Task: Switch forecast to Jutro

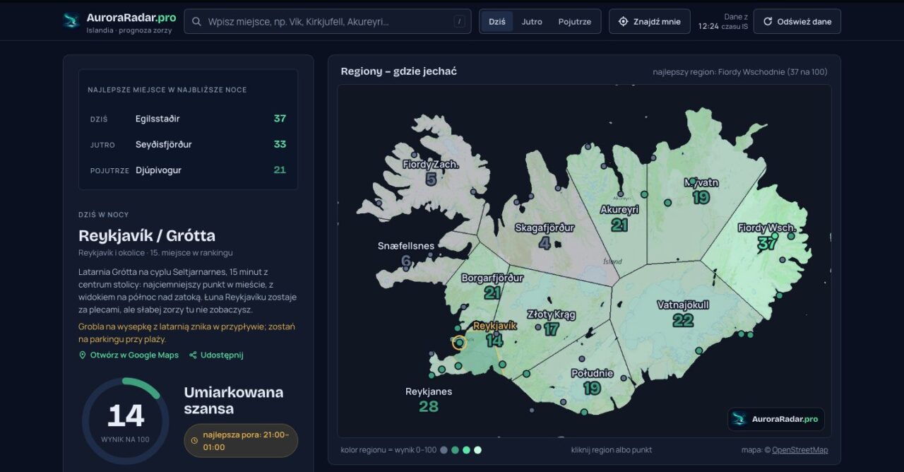Action: 532,21
